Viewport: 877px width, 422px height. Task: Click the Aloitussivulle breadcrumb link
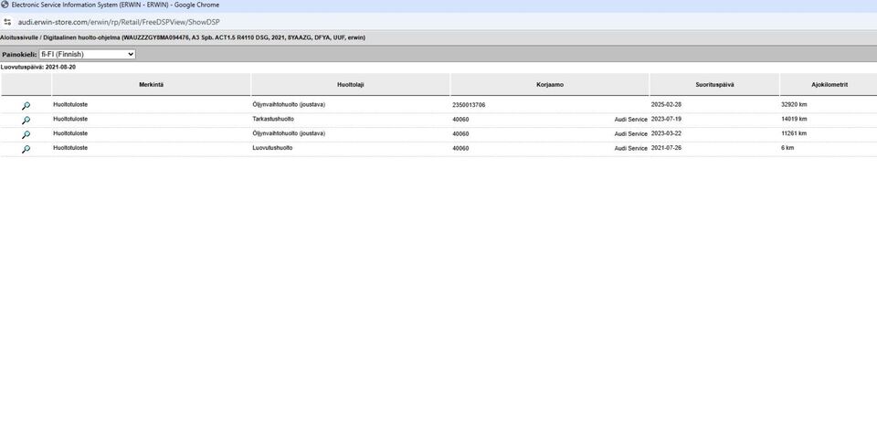coord(19,37)
